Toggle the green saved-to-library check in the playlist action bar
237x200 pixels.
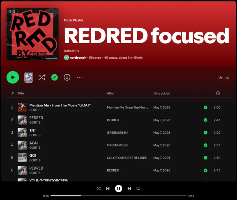click(x=54, y=77)
